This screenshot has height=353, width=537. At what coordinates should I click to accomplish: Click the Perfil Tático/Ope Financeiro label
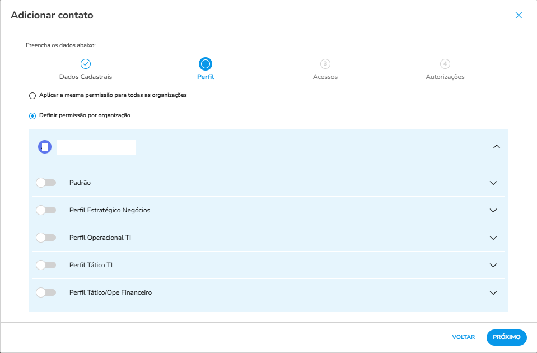tap(110, 292)
